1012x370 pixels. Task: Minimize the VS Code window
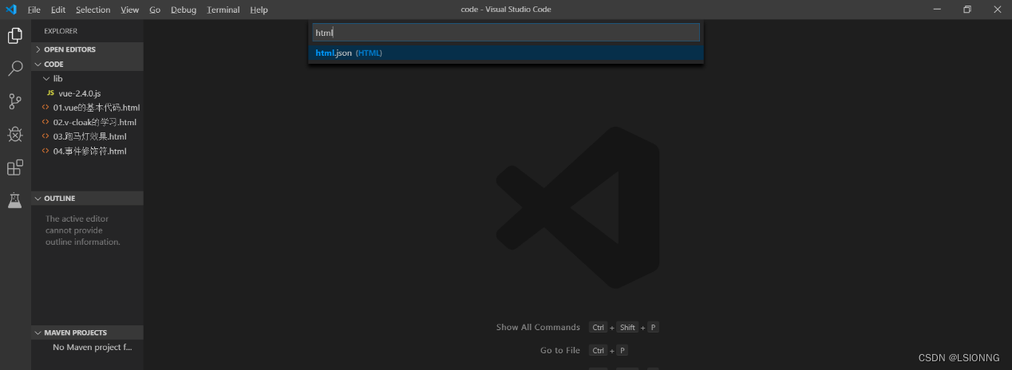point(937,10)
